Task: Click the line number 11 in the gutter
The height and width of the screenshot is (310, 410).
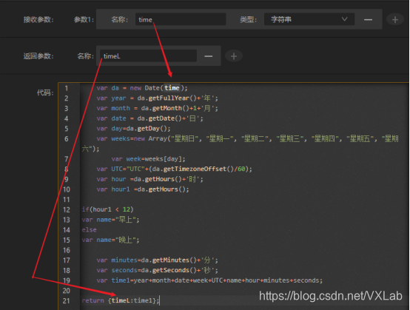Action: tap(67, 200)
